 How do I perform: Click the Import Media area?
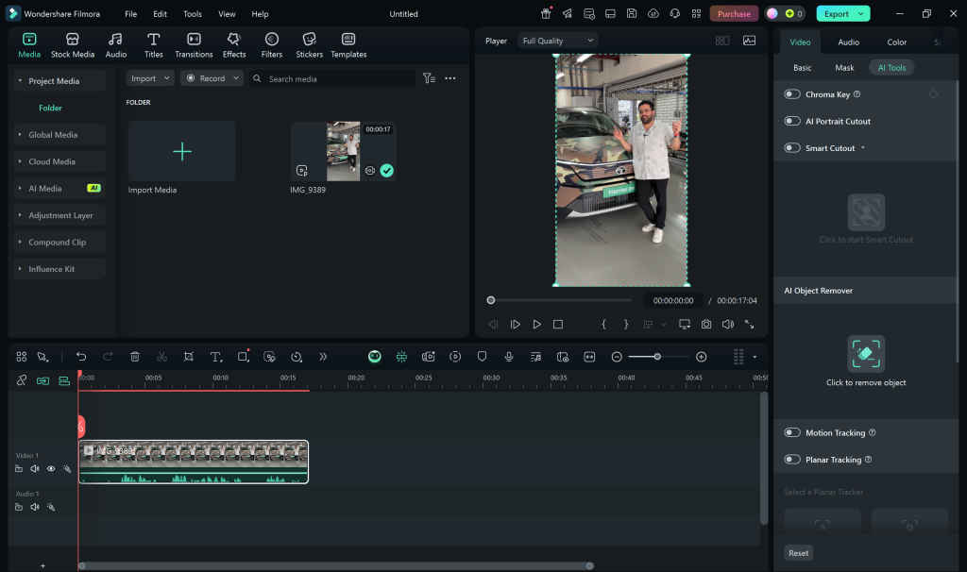pyautogui.click(x=181, y=151)
